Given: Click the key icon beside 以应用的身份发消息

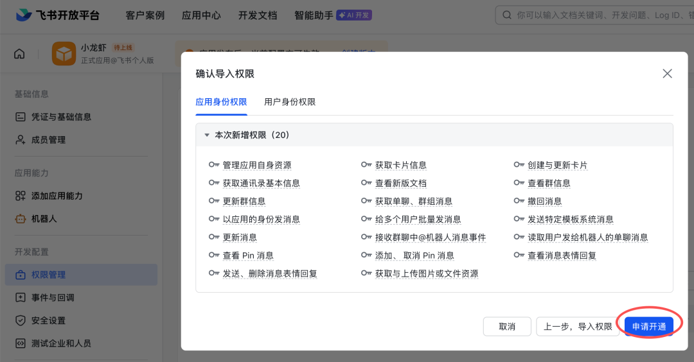Looking at the screenshot, I should point(214,220).
